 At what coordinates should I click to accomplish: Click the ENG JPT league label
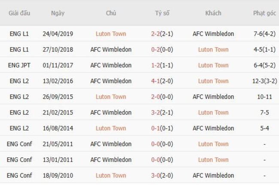coord(19,65)
